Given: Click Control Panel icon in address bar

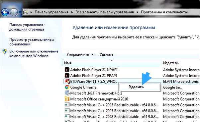Looking at the screenshot, I should click(x=25, y=12).
